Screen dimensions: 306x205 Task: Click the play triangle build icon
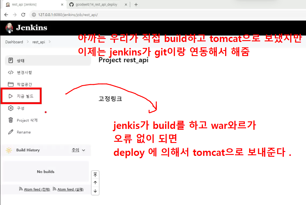[11, 96]
